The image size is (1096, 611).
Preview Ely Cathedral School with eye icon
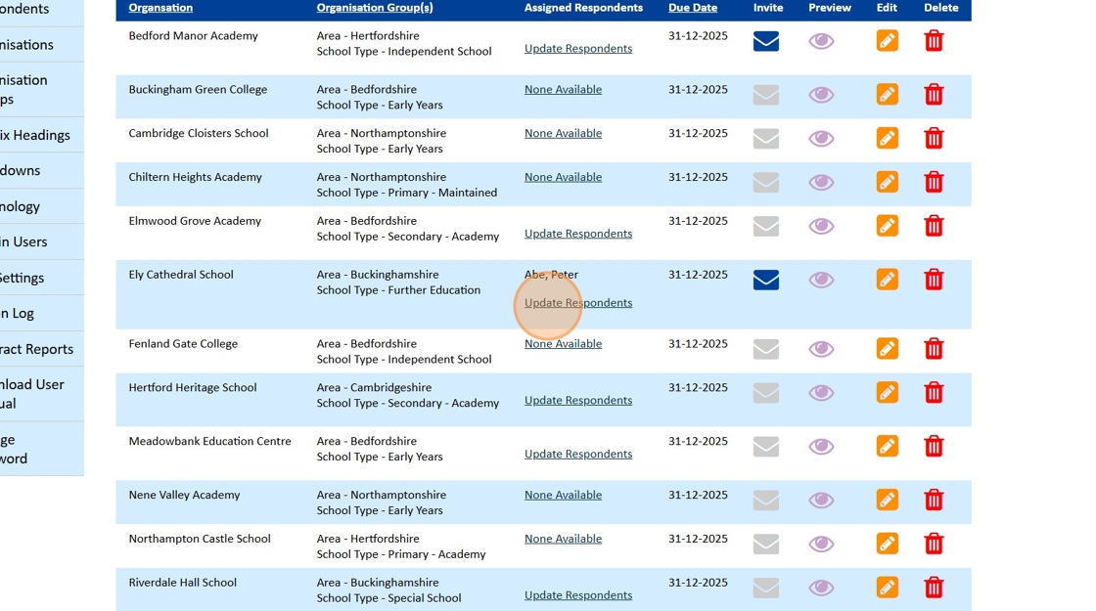tap(821, 280)
